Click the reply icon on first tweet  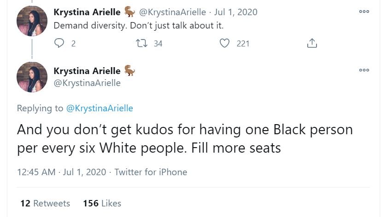pyautogui.click(x=59, y=43)
